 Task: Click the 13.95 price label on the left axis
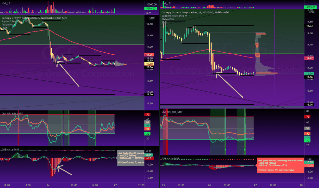tap(150, 61)
